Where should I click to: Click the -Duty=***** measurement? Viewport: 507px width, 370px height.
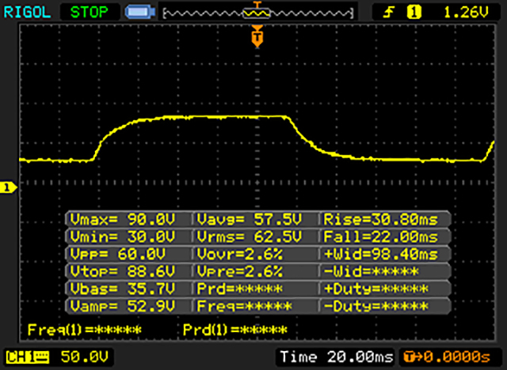(x=375, y=306)
